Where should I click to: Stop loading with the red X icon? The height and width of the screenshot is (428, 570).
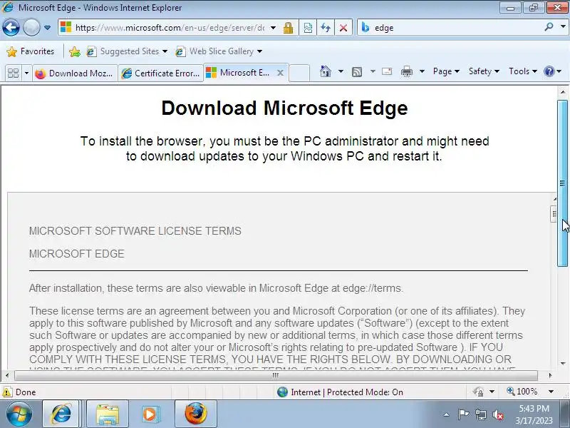pos(343,28)
